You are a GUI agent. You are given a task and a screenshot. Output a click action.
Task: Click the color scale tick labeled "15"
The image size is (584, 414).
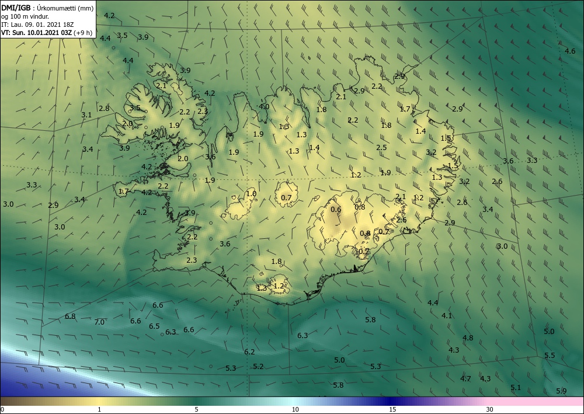[x=392, y=410]
